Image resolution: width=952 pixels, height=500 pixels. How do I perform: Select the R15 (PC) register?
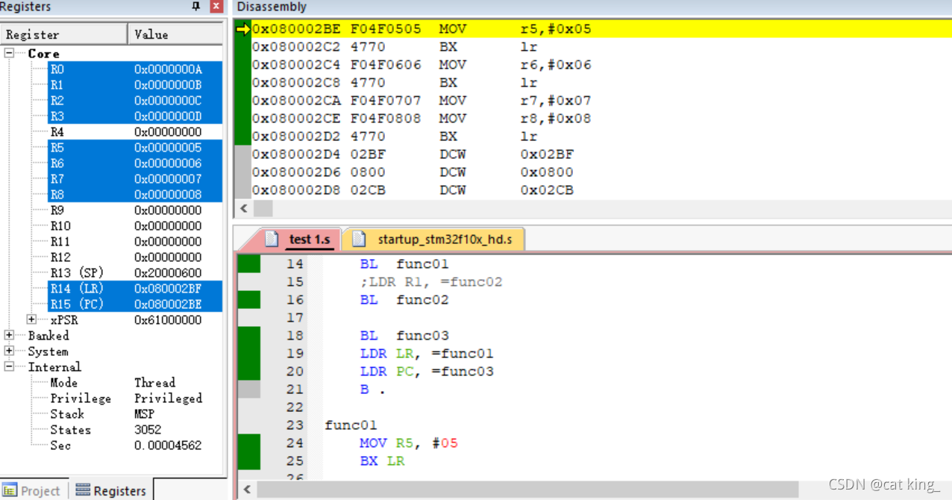pyautogui.click(x=135, y=304)
